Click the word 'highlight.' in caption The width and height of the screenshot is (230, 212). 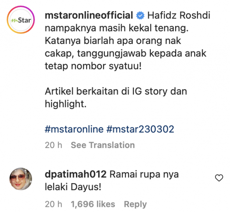[x=65, y=104]
